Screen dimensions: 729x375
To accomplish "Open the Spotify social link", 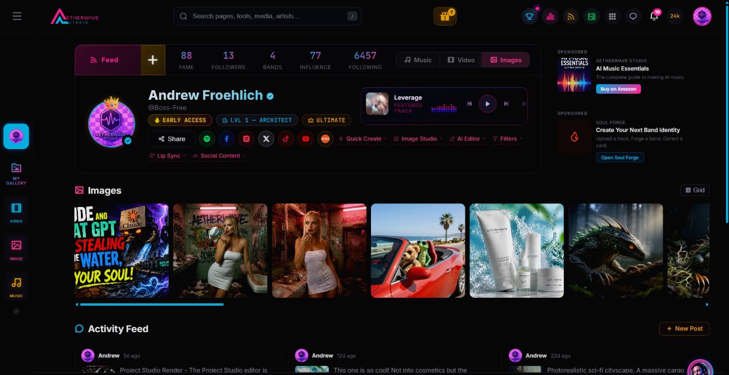I will (207, 139).
